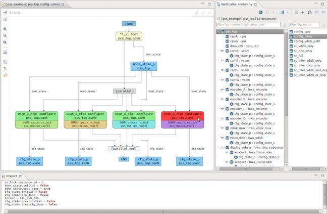The image size is (328, 214).
Task: Select sc_disp_only in the actions list
Action: point(303,51)
